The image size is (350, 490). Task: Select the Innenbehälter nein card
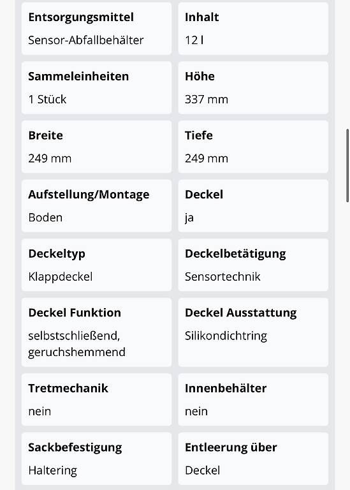[x=253, y=399]
